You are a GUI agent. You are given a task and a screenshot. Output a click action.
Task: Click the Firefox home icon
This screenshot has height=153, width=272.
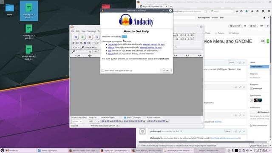[x=252, y=11]
